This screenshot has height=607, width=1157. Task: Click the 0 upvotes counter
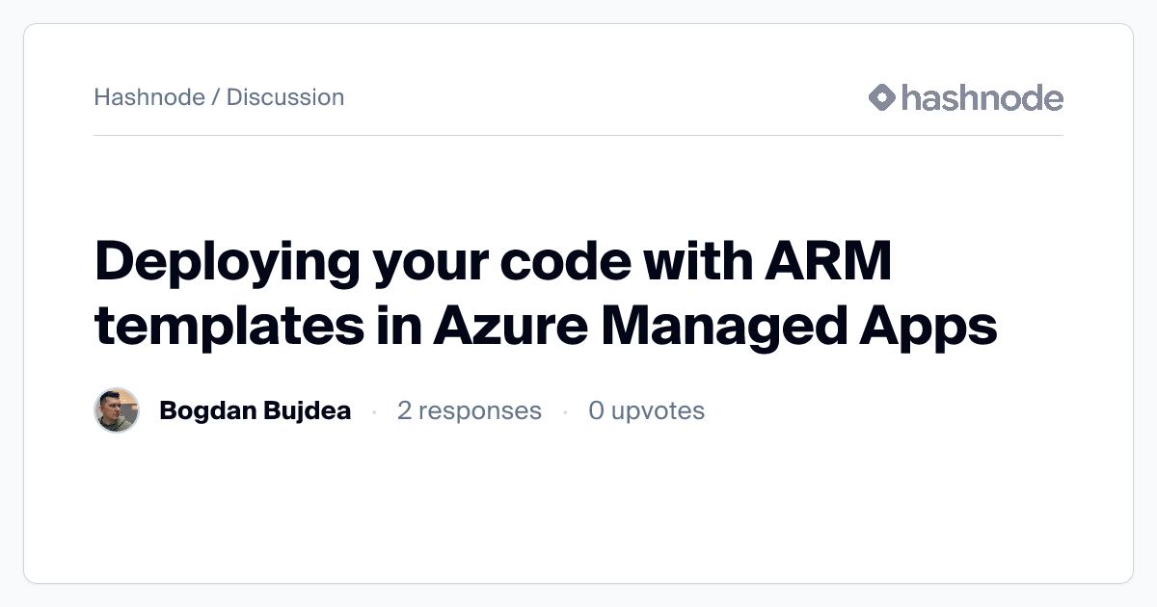647,411
